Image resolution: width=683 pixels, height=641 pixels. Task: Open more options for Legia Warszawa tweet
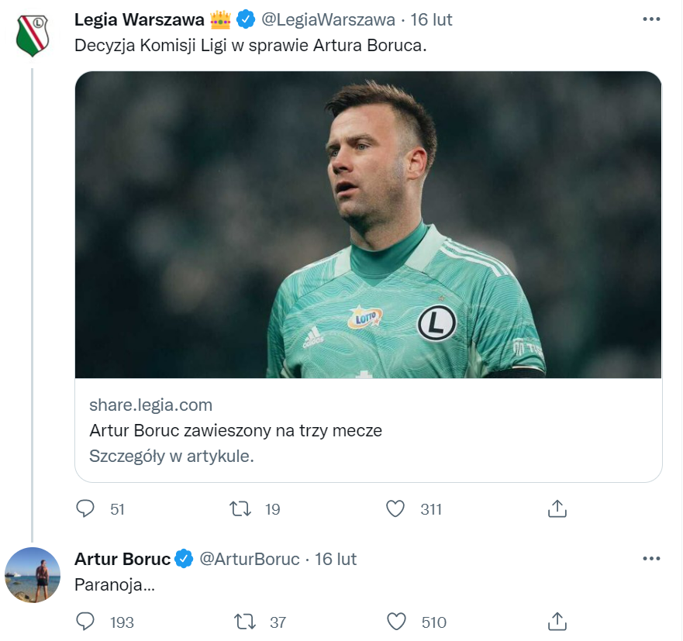[651, 19]
